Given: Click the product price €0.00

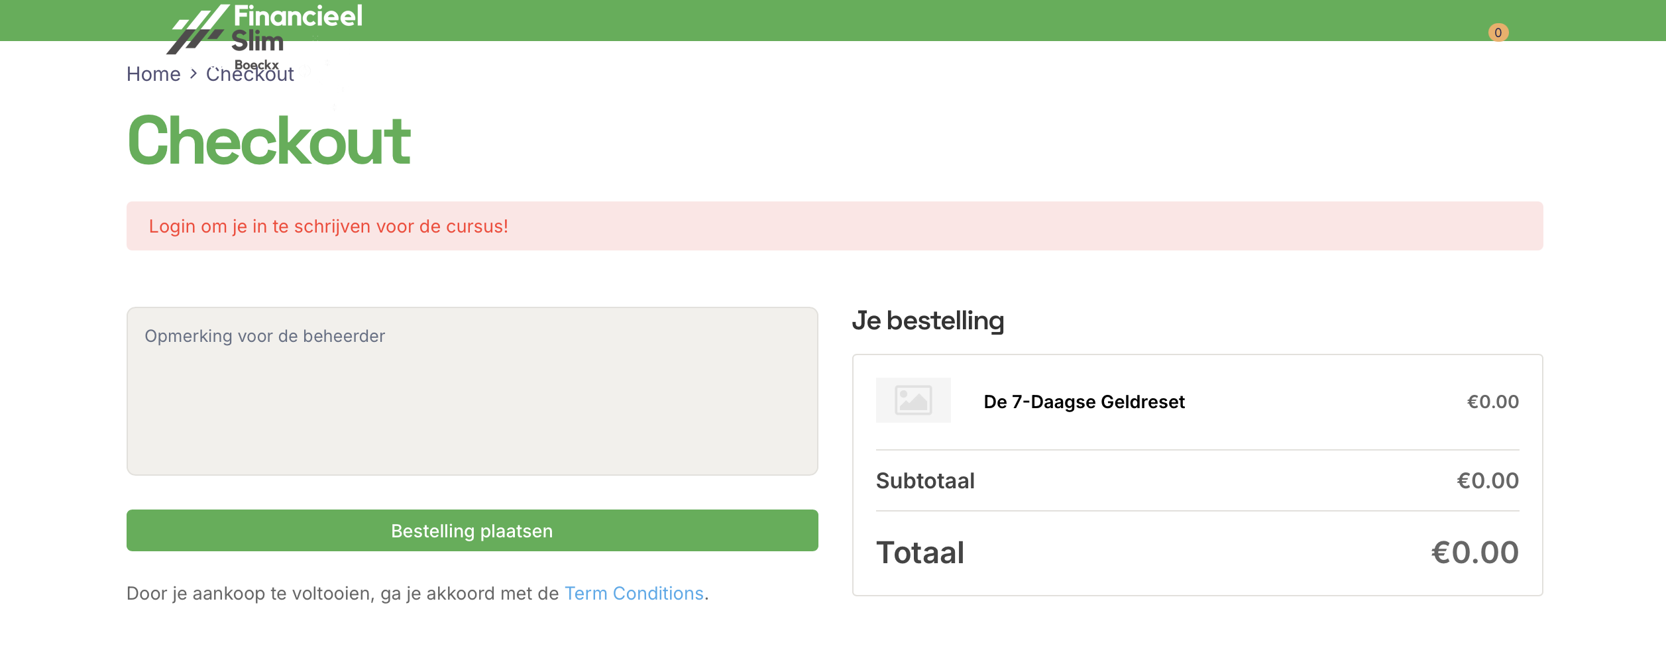Looking at the screenshot, I should [x=1492, y=402].
